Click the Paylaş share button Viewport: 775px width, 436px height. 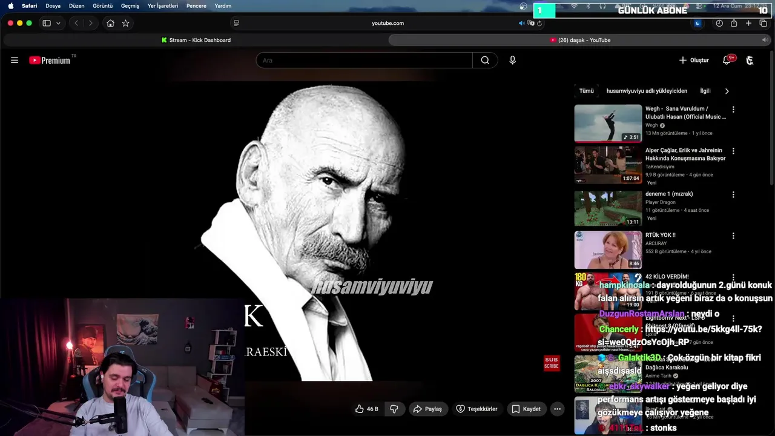point(427,409)
